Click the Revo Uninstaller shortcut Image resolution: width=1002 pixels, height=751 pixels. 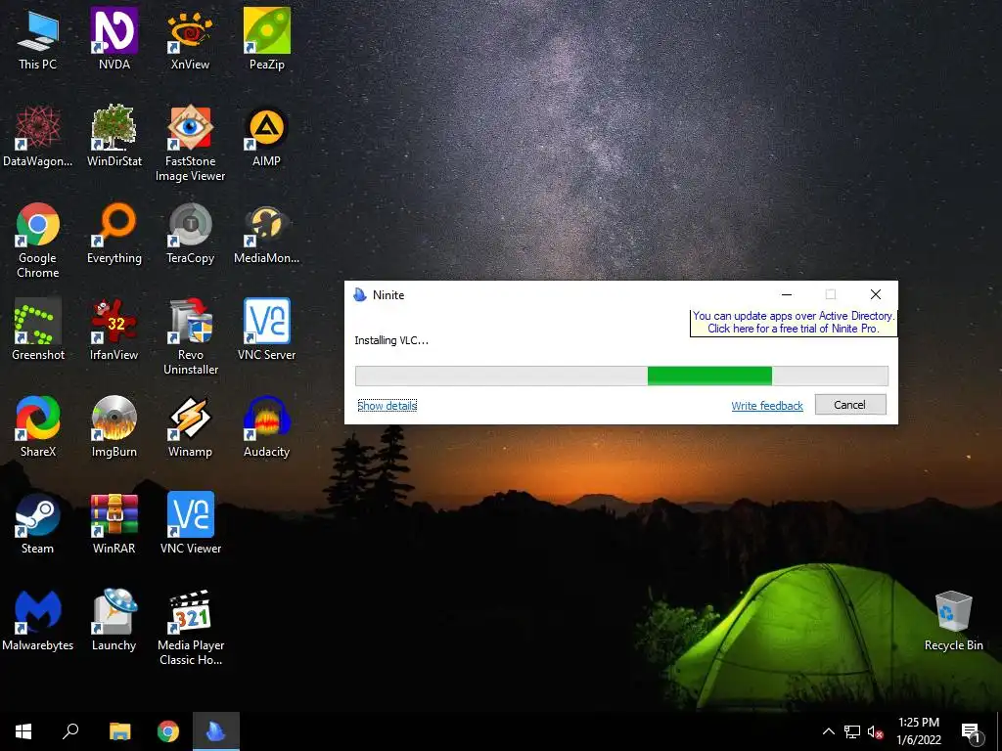(x=190, y=337)
